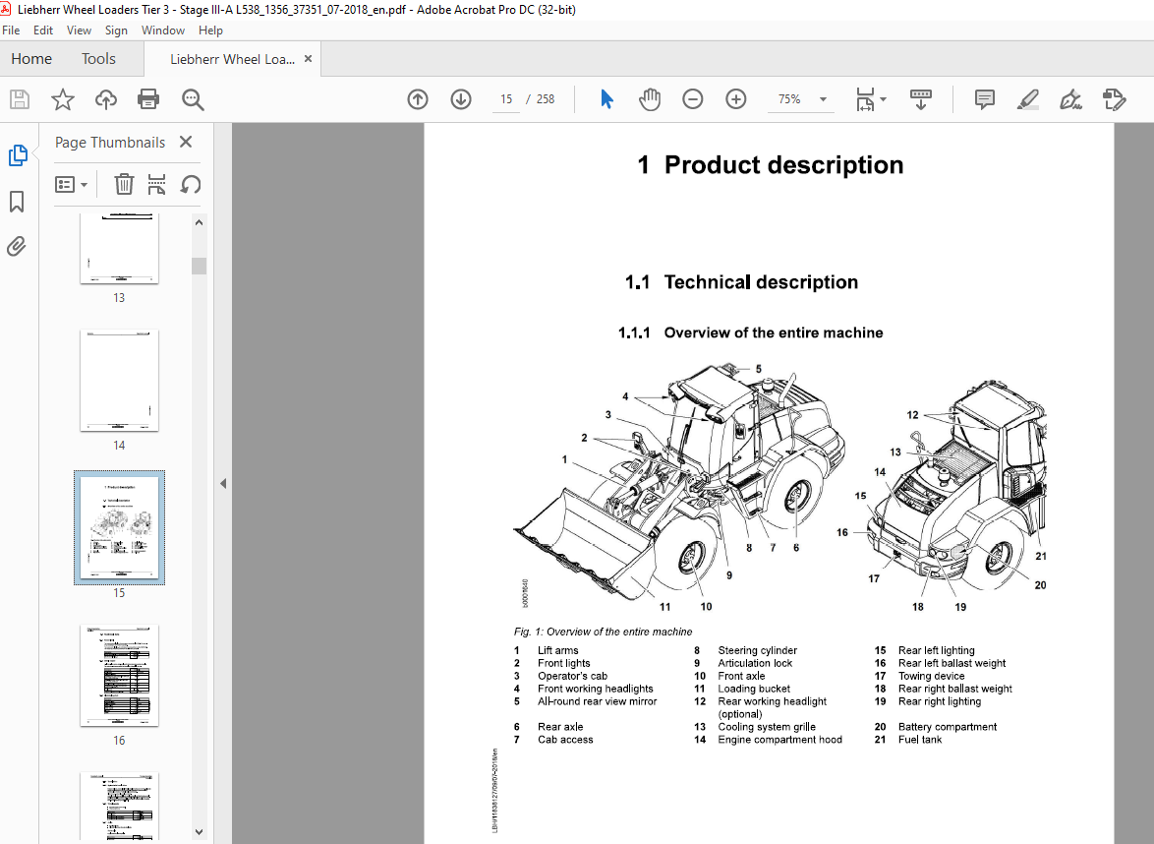
Task: Switch to the Tools tab
Action: tap(98, 59)
